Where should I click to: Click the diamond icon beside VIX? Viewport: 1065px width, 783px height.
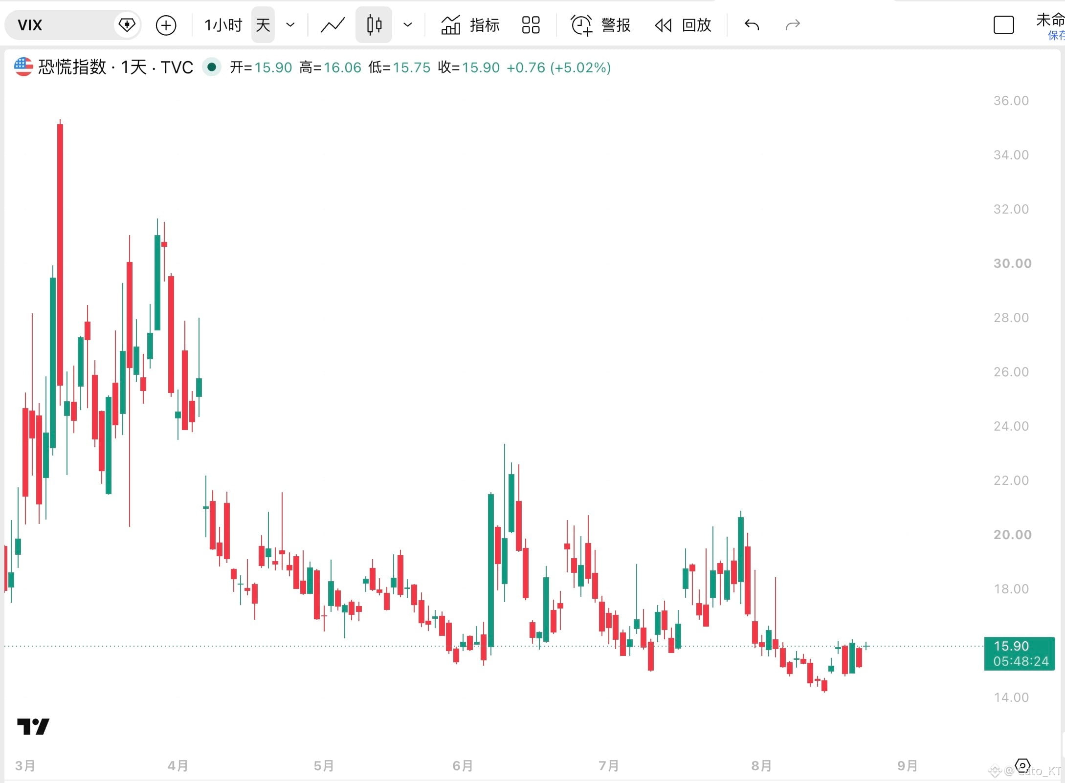point(127,25)
